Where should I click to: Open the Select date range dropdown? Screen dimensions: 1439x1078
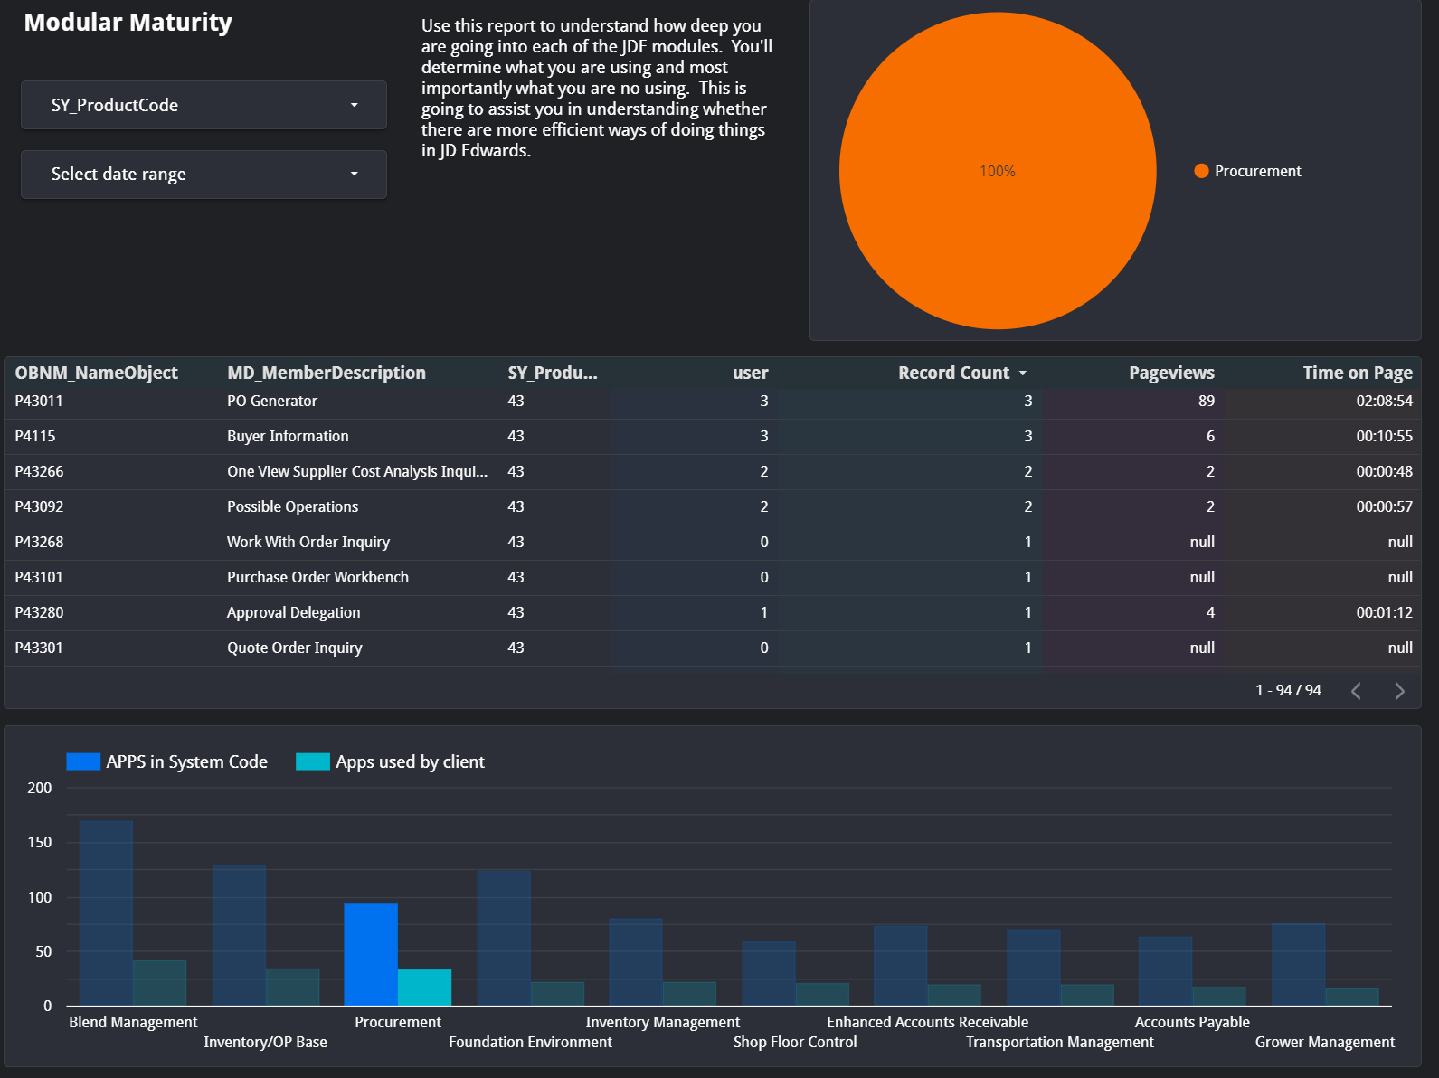[204, 174]
